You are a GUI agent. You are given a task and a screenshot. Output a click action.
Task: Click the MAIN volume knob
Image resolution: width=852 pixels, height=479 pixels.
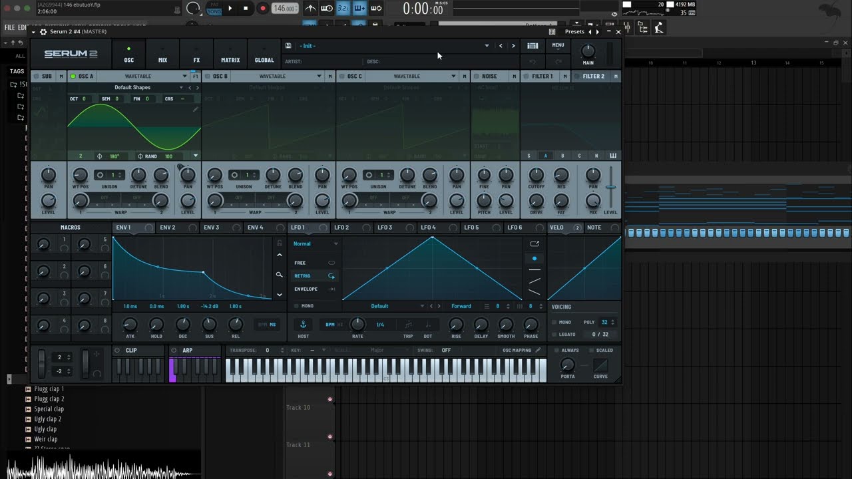(x=588, y=51)
